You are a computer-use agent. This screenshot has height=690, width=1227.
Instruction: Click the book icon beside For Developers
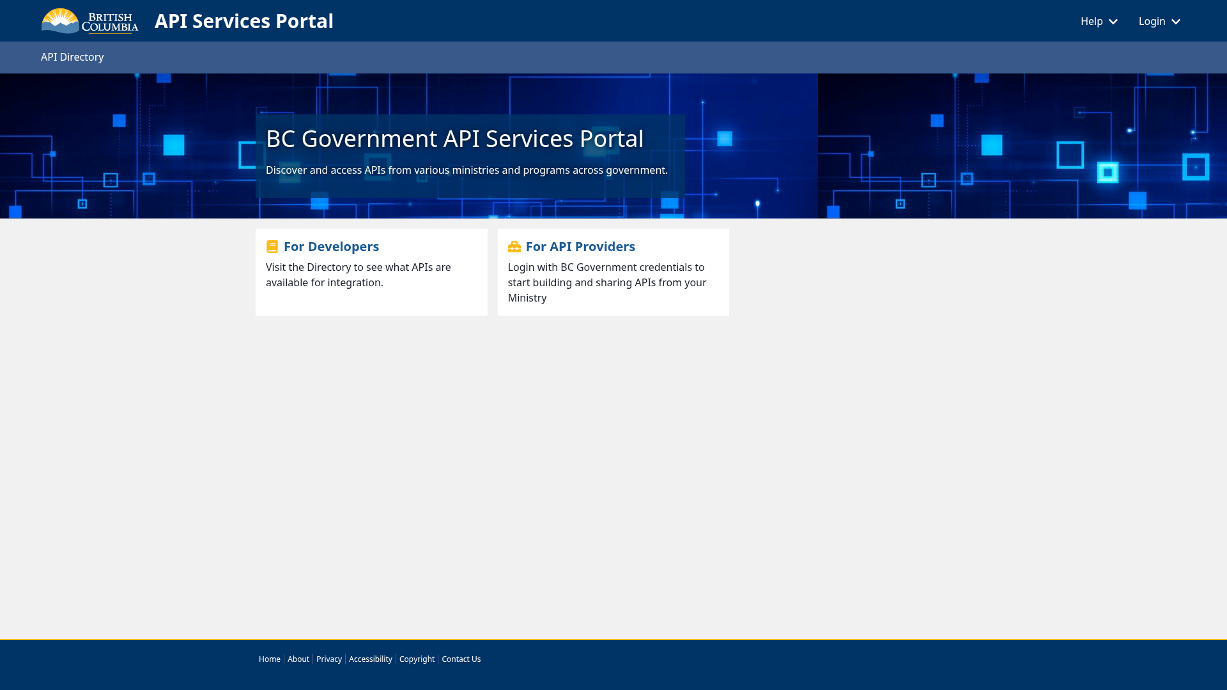click(x=272, y=247)
